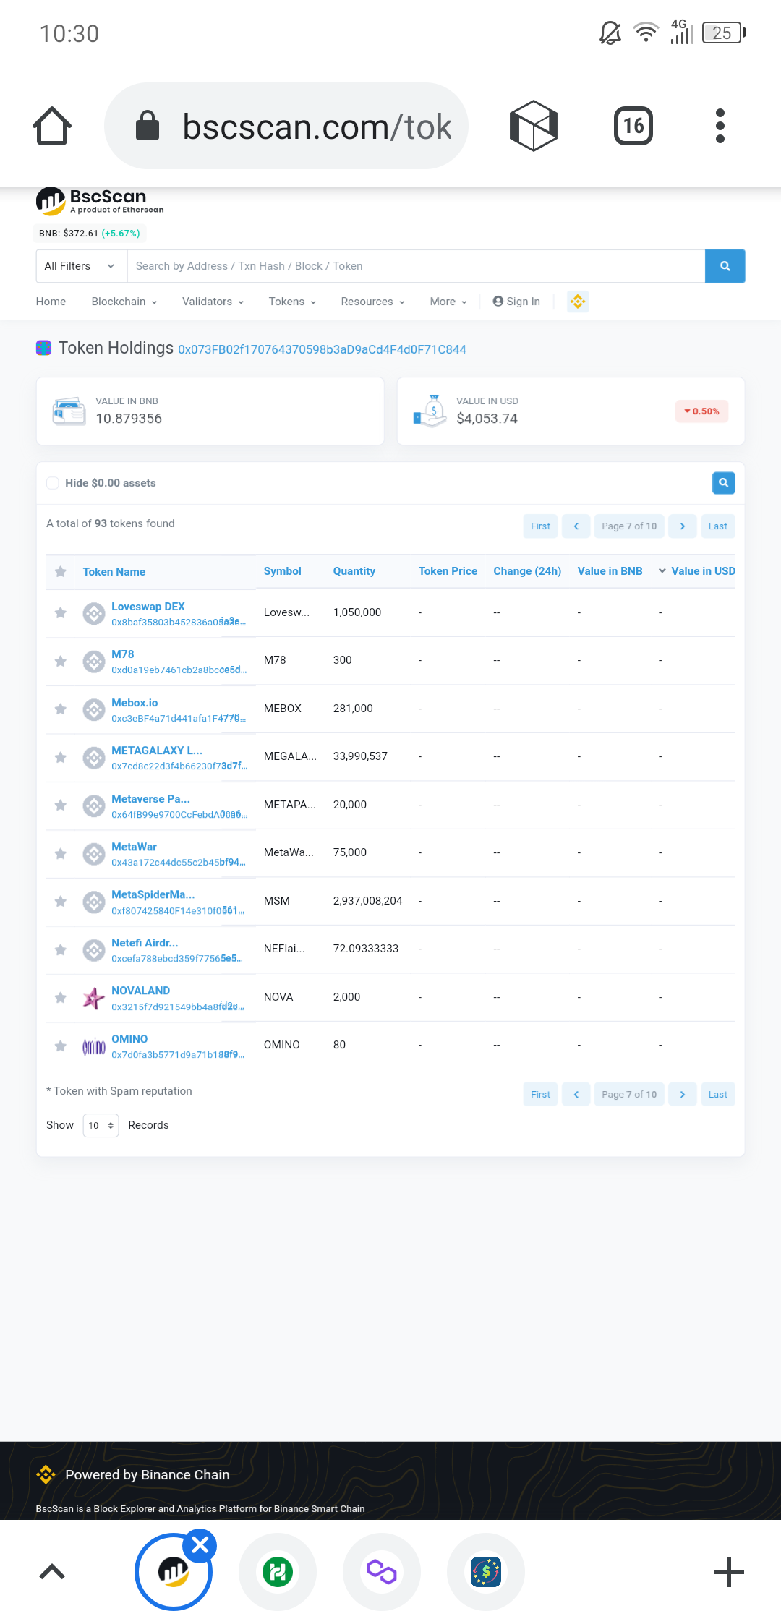781x1624 pixels.
Task: Click the BscScan logo
Action: click(x=101, y=201)
